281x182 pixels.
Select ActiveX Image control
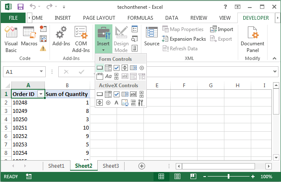pyautogui.click(x=125, y=103)
